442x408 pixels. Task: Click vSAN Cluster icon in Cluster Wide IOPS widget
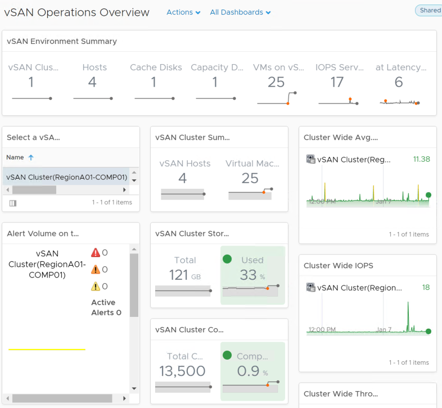click(x=310, y=287)
